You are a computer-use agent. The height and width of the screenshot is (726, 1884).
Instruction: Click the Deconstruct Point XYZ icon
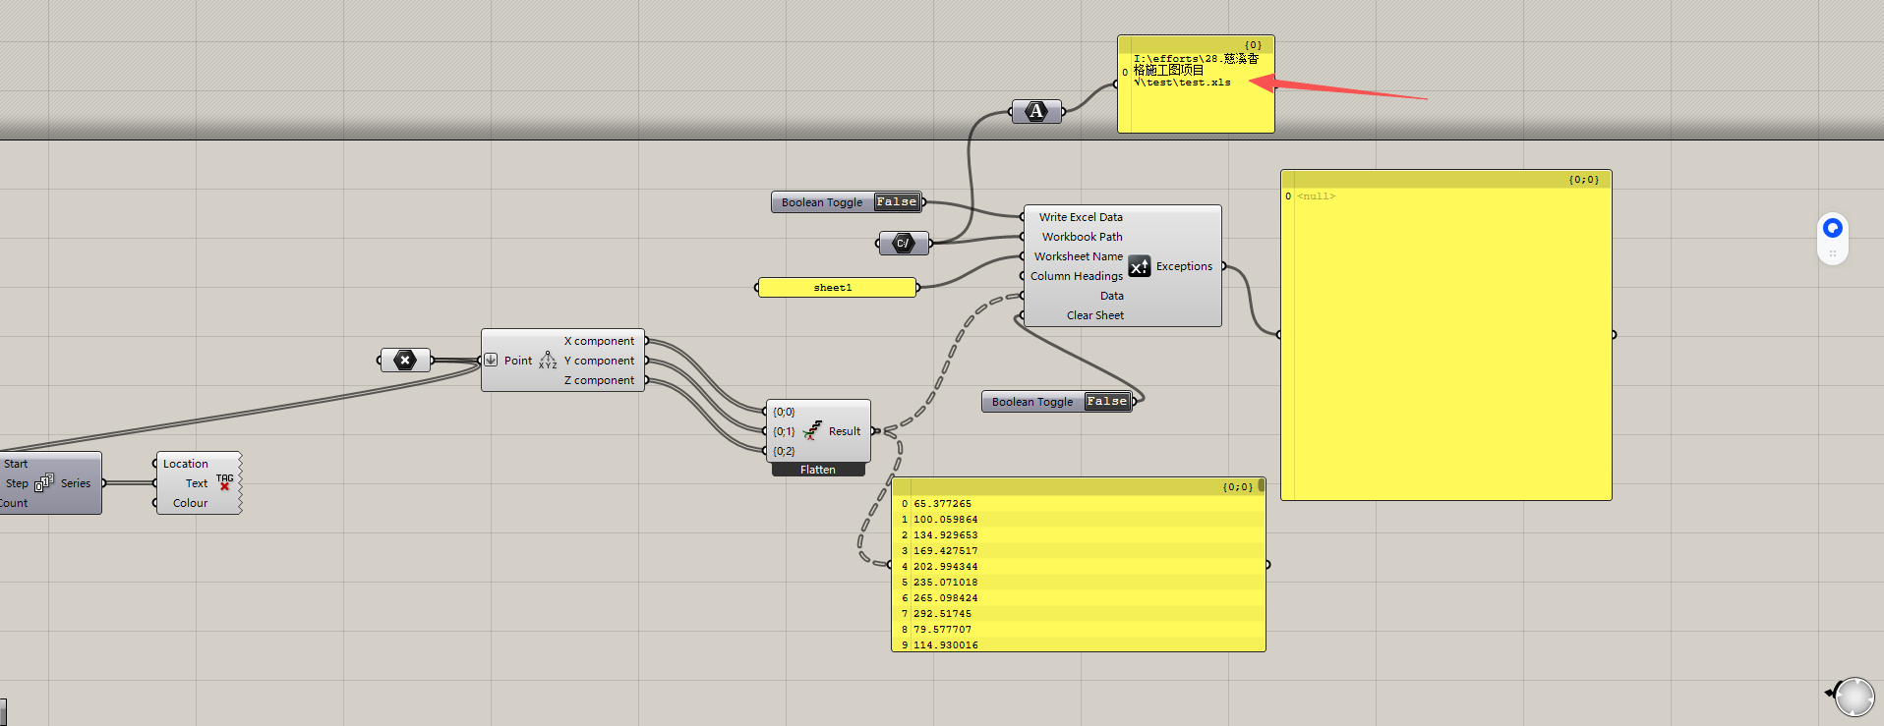548,361
